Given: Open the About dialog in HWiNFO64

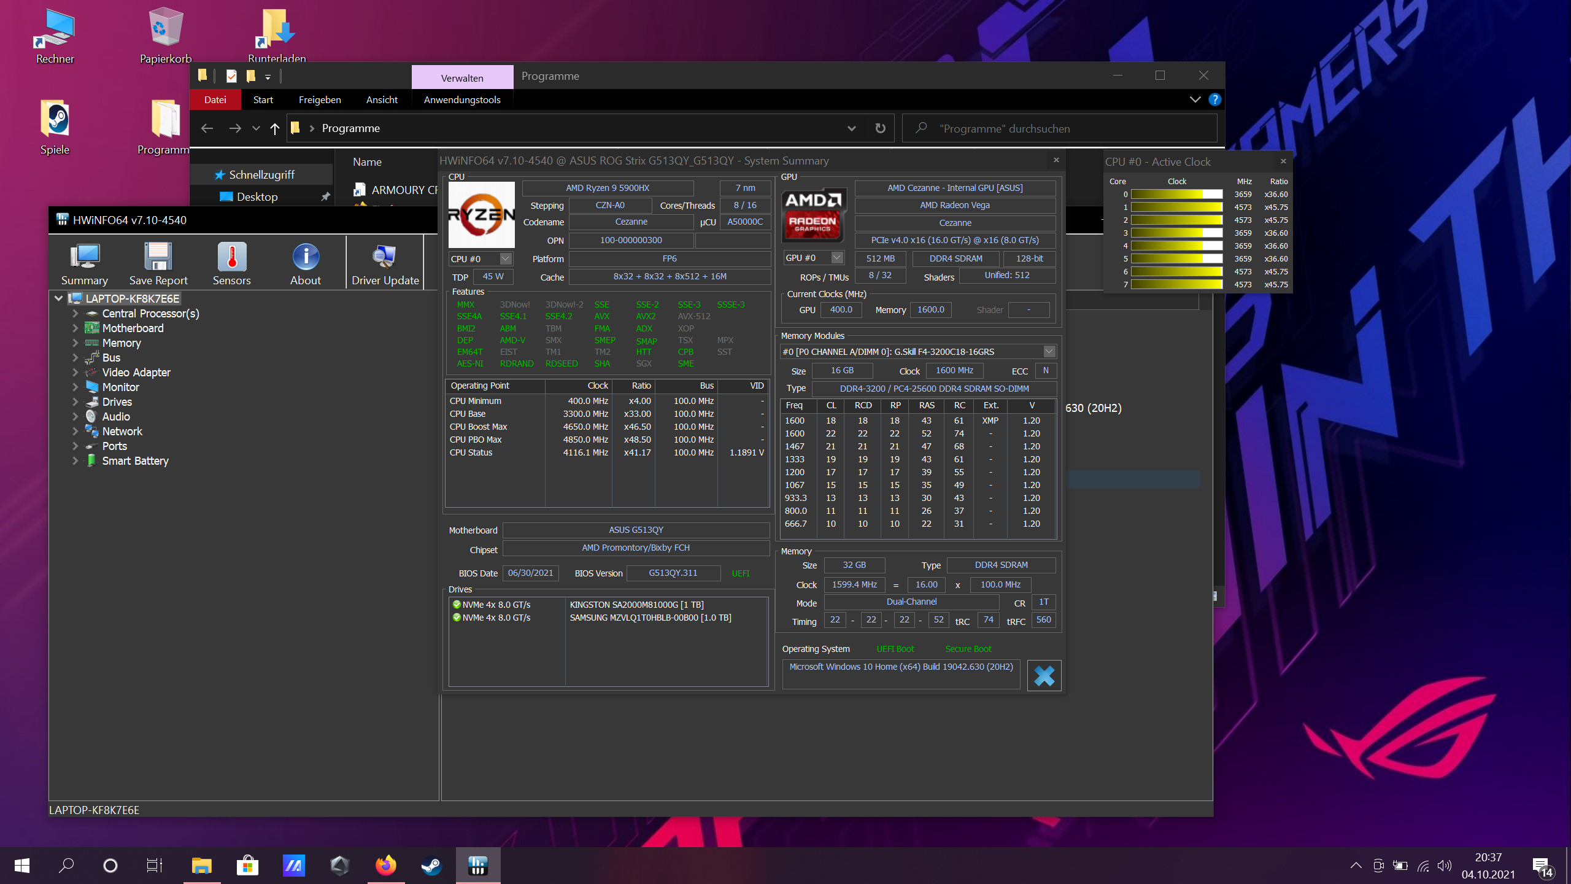Looking at the screenshot, I should [305, 263].
